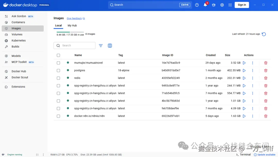Delete the image with ID 4bc5b7f6b83d
Viewport: 278px width, 157px height.
(266, 101)
